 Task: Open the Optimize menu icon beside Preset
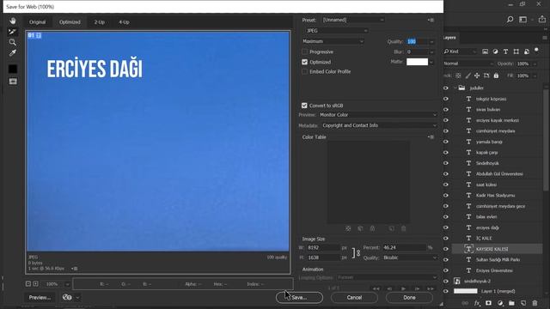(x=431, y=20)
